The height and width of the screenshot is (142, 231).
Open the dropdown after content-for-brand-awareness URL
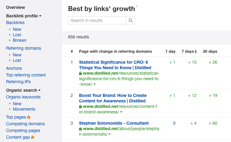pos(121,112)
